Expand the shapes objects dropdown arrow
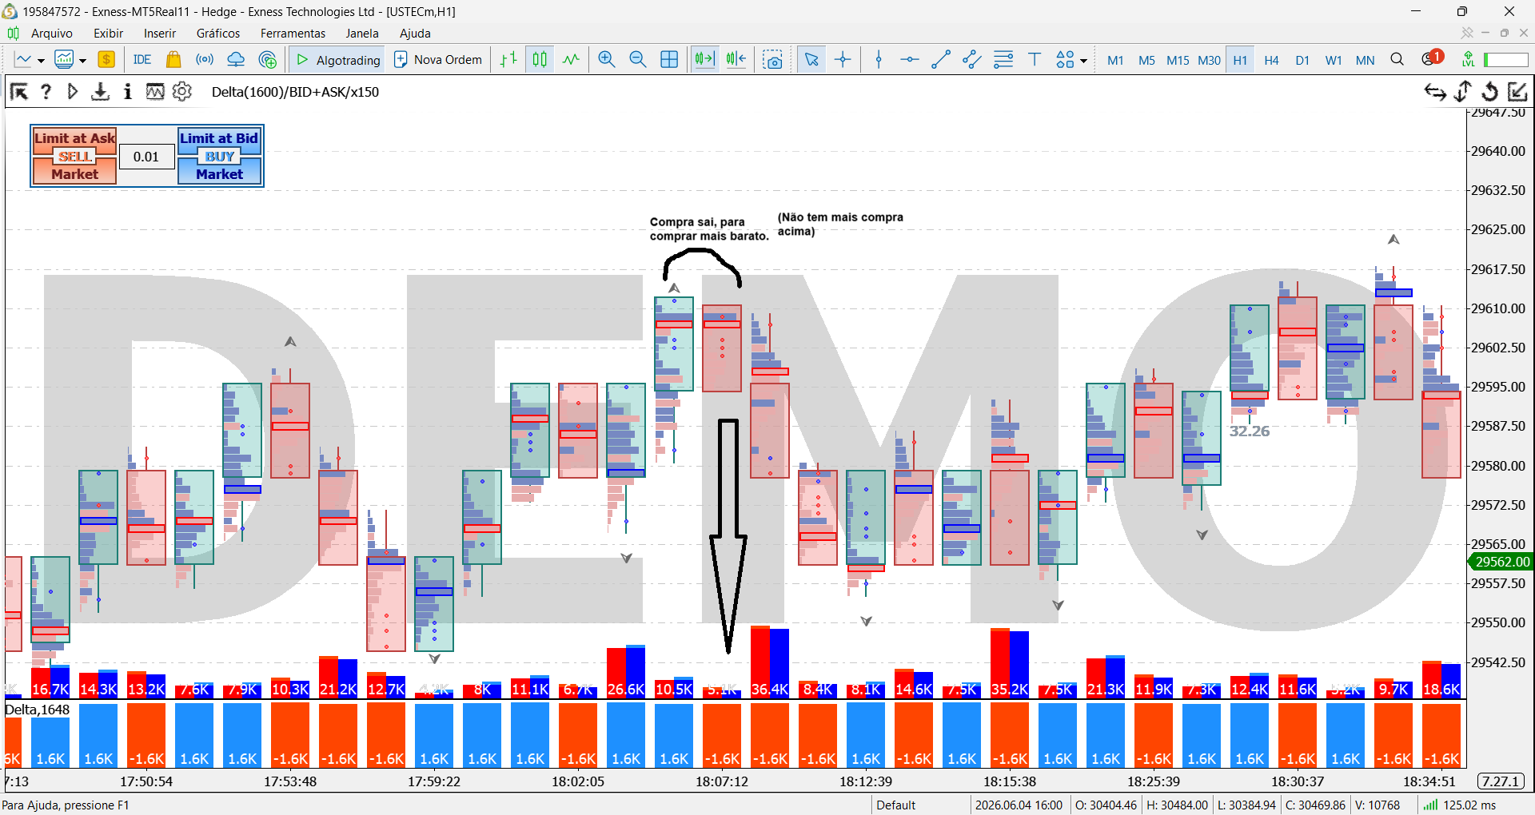The width and height of the screenshot is (1535, 815). (1083, 61)
